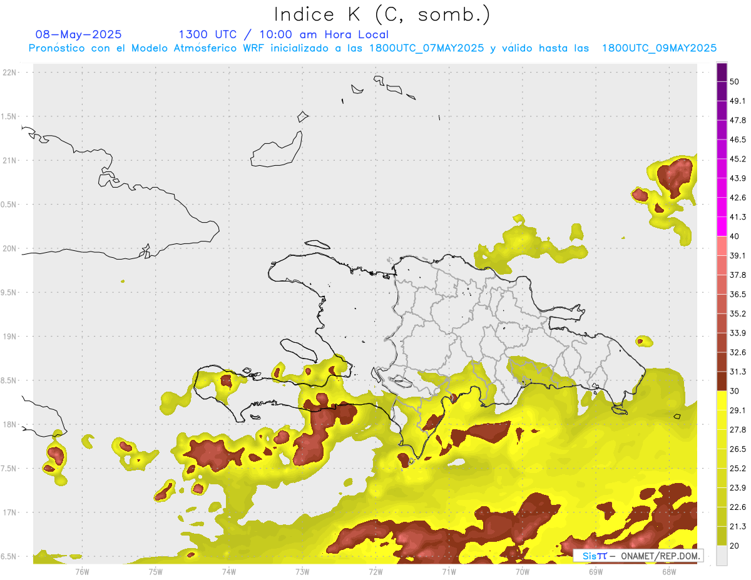Click the 26.5 value on the color scale
This screenshot has height=580, width=751.
[x=738, y=449]
